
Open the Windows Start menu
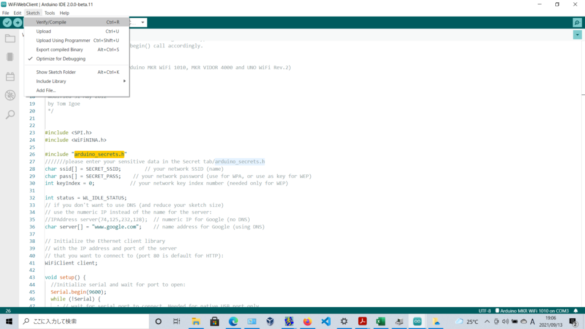(x=9, y=321)
